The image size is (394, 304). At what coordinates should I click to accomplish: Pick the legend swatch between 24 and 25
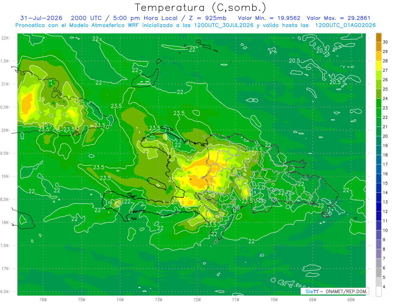coord(379,94)
